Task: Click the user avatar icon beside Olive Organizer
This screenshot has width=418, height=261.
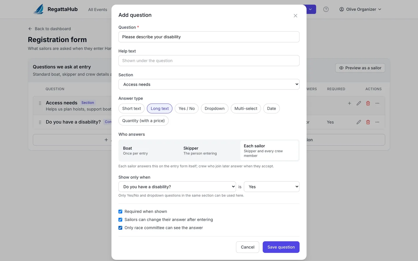Action: point(342,9)
